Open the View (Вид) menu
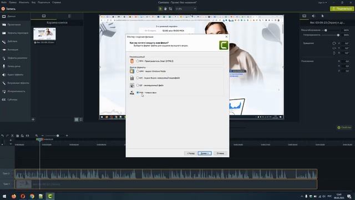355x200 pixels. point(33,2)
